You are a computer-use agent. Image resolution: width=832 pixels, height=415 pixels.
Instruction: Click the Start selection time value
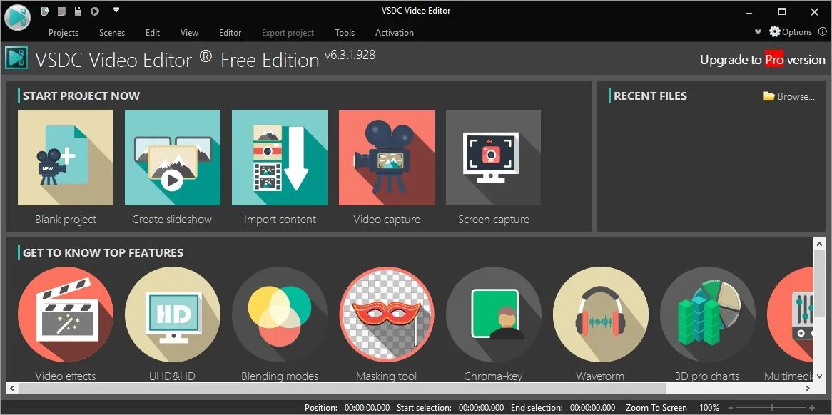click(x=481, y=408)
